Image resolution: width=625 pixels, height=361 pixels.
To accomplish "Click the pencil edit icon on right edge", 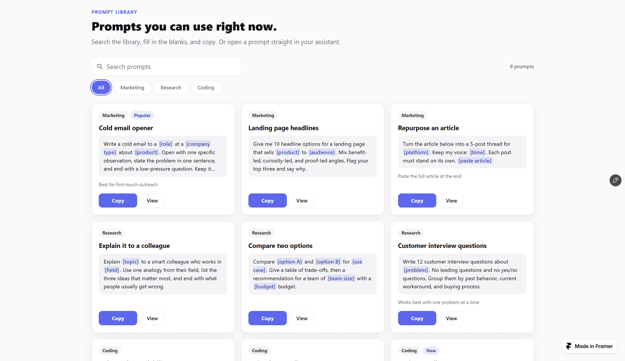I will [615, 180].
